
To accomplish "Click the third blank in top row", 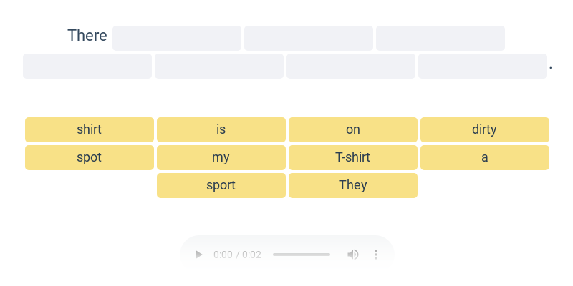I will 440,38.
